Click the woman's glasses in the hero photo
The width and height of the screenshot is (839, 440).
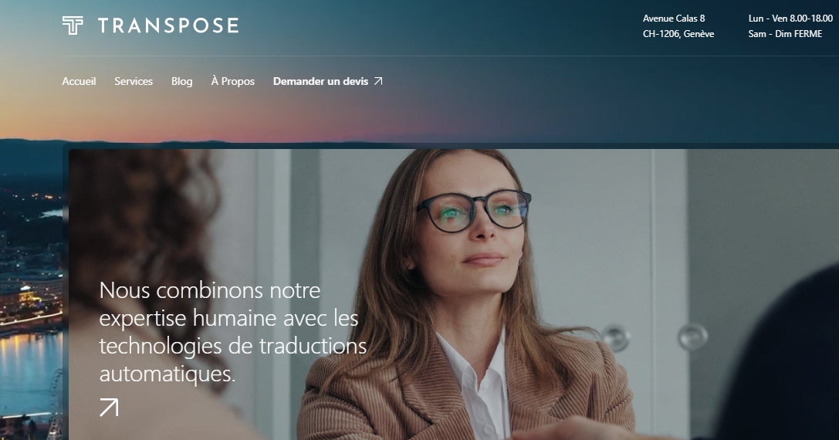[x=474, y=211]
